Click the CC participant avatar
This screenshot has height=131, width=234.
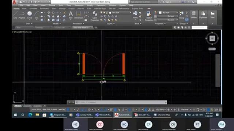click(100, 124)
